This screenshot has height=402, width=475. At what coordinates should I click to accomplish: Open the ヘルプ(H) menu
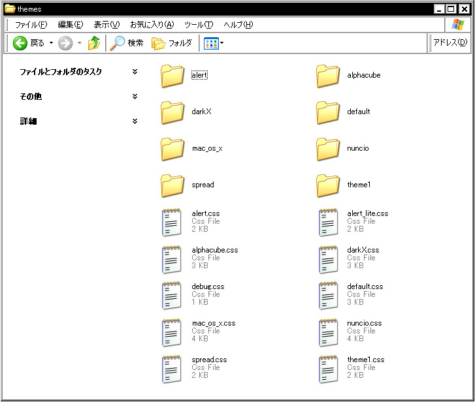point(238,25)
